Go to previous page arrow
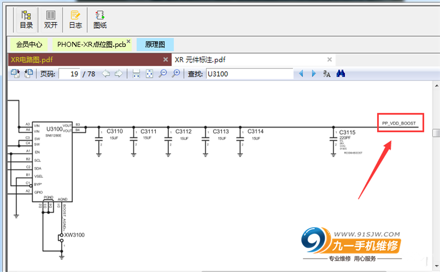440x272 pixels. coord(106,74)
